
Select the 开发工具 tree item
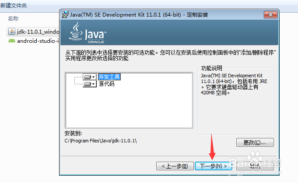(109, 77)
